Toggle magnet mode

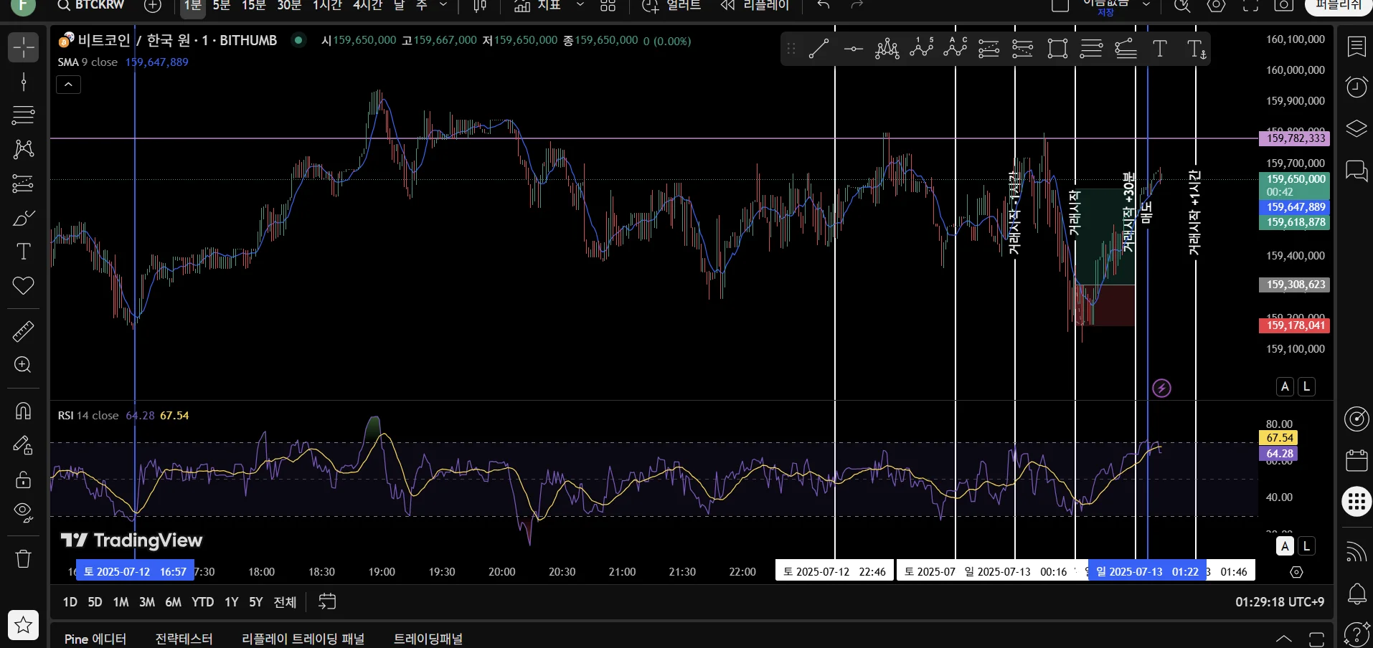[23, 411]
